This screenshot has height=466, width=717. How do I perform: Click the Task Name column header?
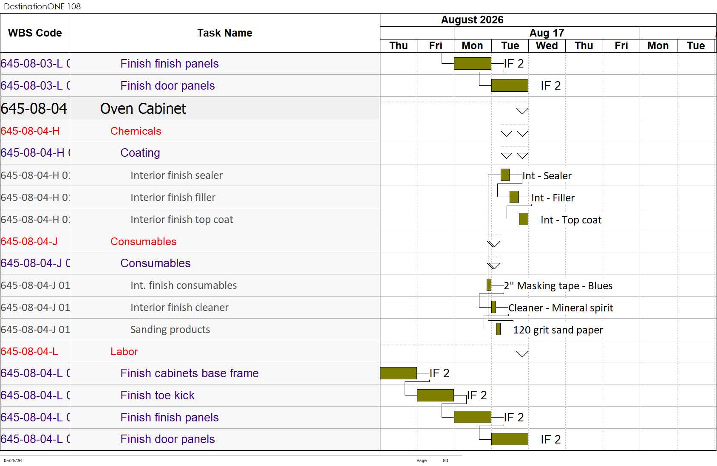pos(225,33)
